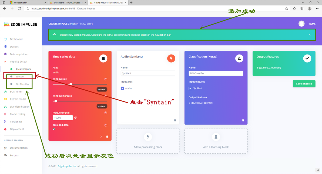Click the Impulse design pulse icon
Image resolution: width=322 pixels, height=174 pixels.
pyautogui.click(x=5, y=62)
